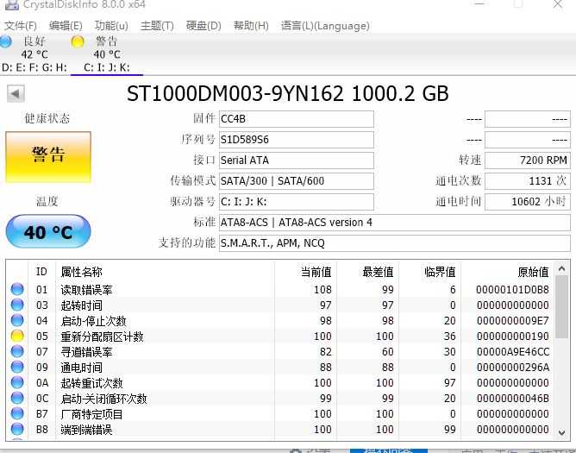
Task: Click the 1131 次 power-on count field
Action: pos(528,181)
